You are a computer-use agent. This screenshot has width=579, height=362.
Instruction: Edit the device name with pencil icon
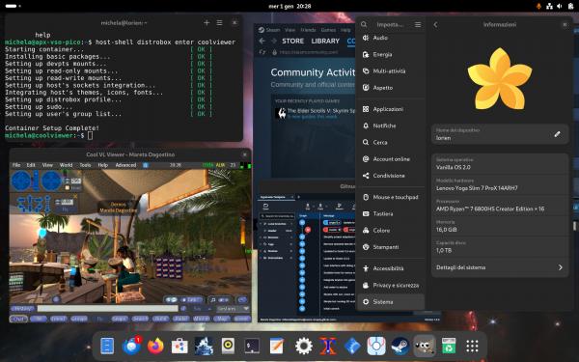557,134
